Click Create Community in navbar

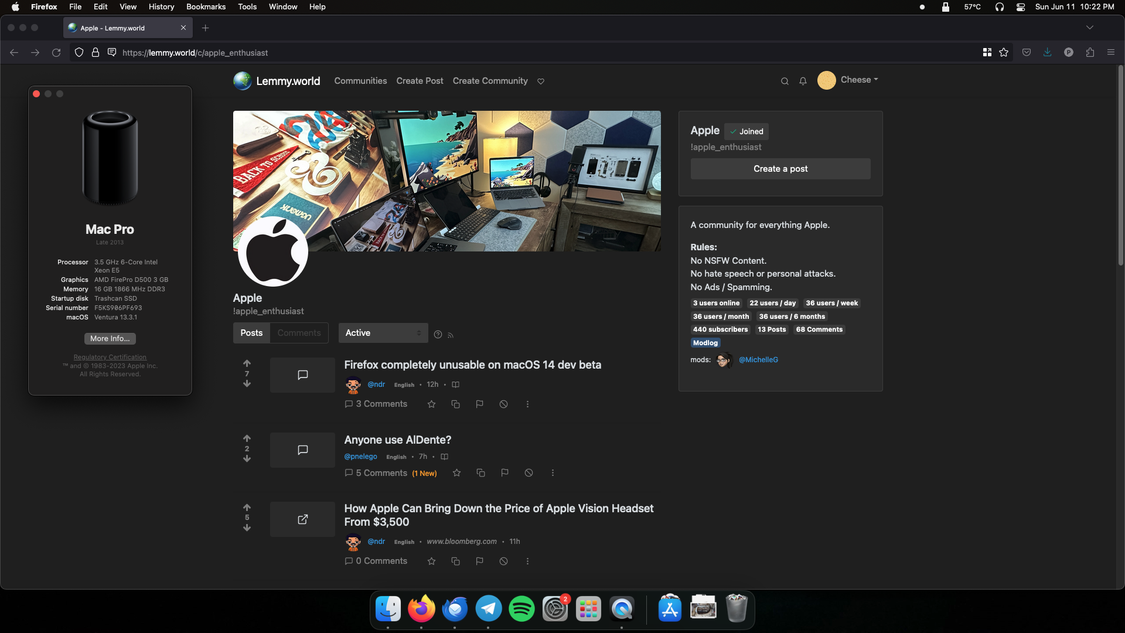[490, 81]
